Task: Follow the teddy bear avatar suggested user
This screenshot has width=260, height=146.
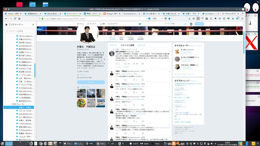Action: pyautogui.click(x=186, y=52)
